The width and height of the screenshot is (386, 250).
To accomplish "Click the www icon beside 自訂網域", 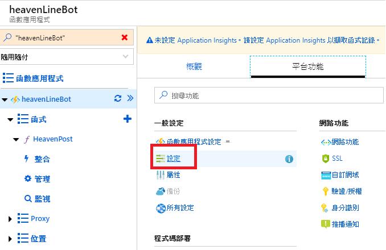I will (x=326, y=176).
